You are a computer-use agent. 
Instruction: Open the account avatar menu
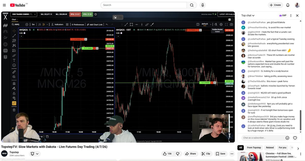(x=297, y=5)
